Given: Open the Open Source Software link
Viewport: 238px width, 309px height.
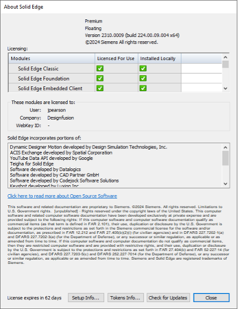Looking at the screenshot, I should tap(62, 196).
